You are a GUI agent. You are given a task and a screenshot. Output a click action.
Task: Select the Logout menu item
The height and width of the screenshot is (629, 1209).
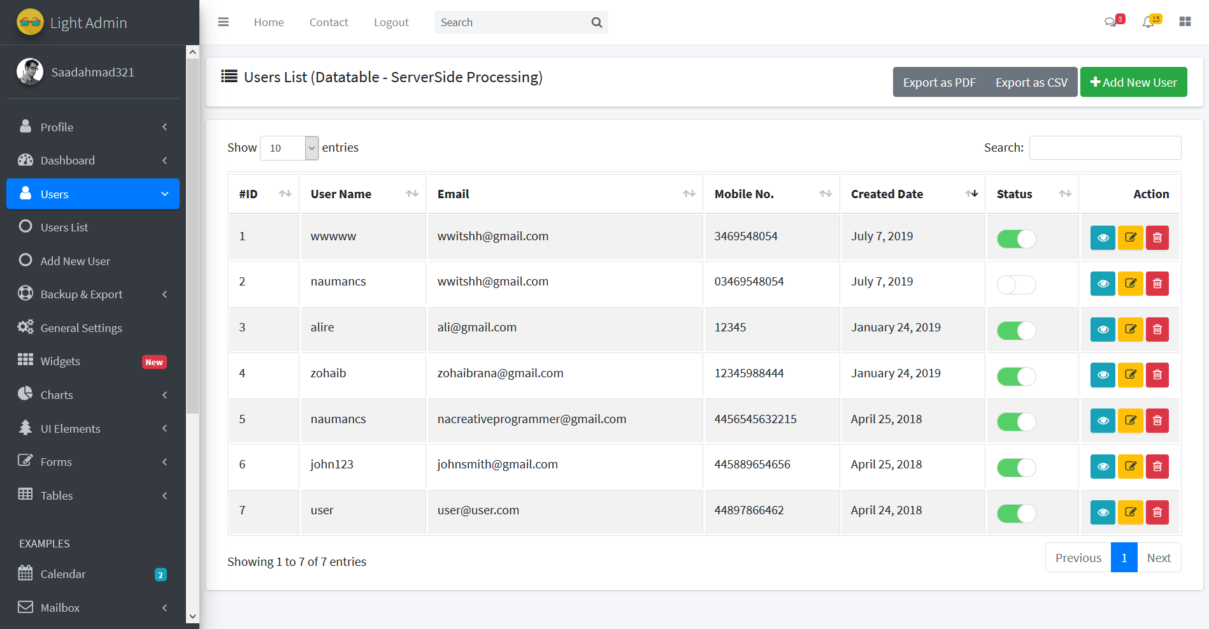[x=391, y=22]
